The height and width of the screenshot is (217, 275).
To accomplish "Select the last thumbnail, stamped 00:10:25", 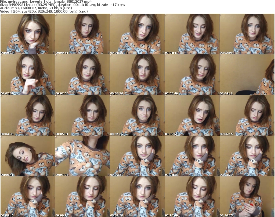I will click(x=247, y=197).
